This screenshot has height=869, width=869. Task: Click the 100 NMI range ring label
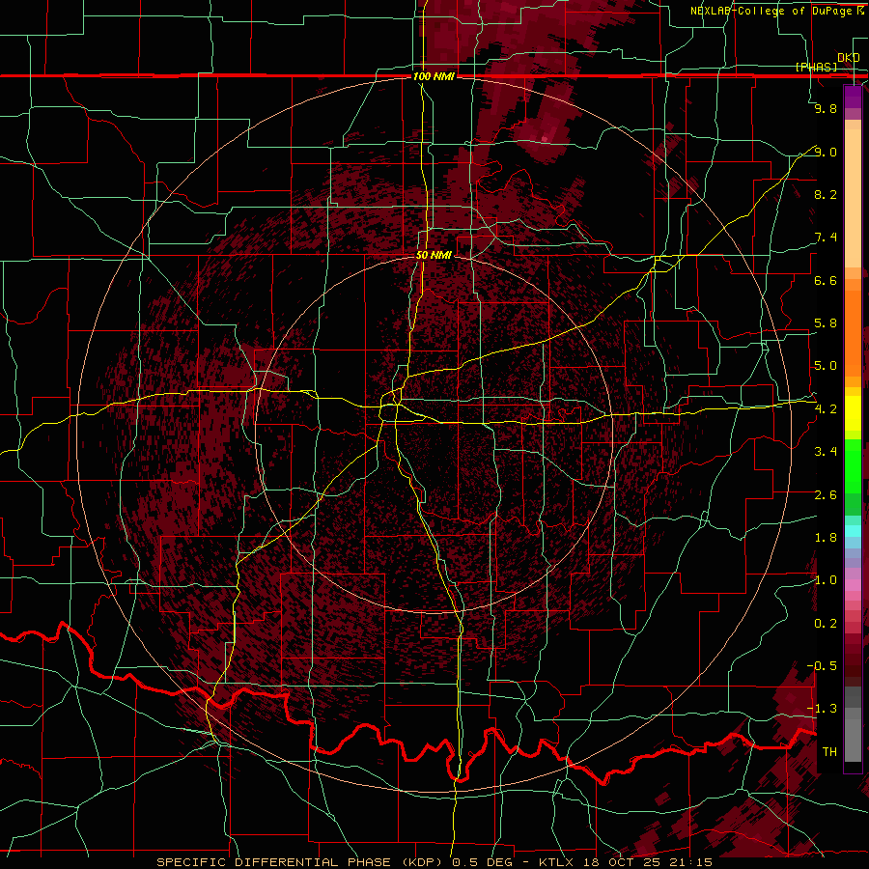tap(434, 76)
